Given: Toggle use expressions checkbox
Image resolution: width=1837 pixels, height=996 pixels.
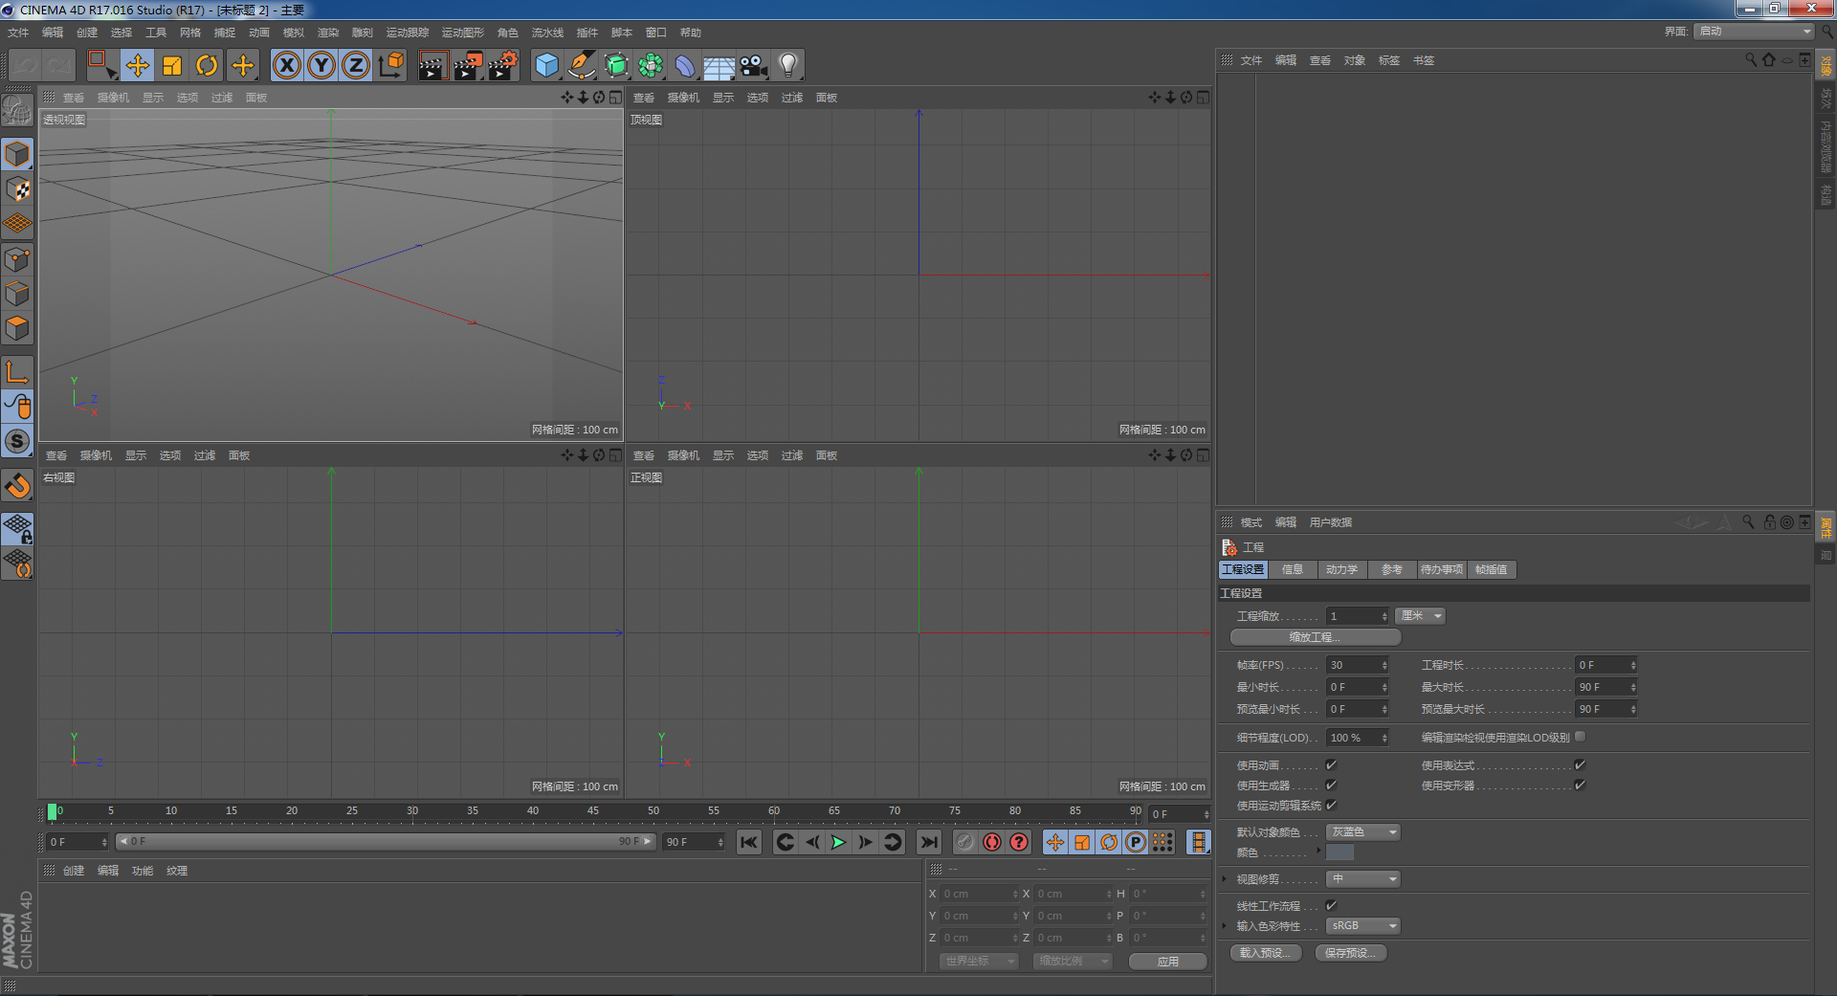Looking at the screenshot, I should [1580, 765].
